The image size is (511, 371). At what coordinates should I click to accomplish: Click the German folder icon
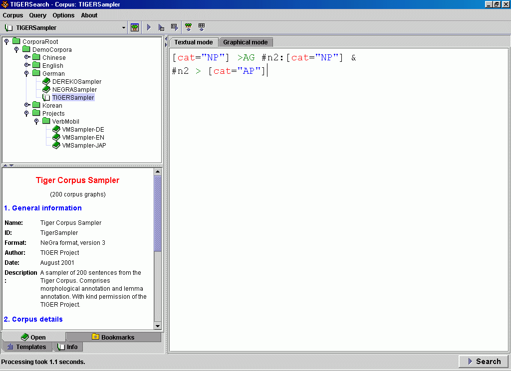[x=36, y=73]
